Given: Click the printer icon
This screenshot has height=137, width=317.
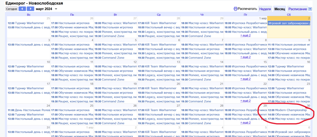Looking at the screenshot, I should pyautogui.click(x=235, y=9).
